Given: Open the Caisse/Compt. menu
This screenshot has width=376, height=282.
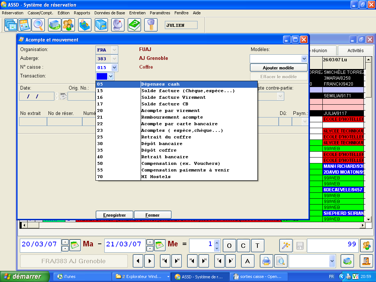Looking at the screenshot, I should (x=40, y=13).
